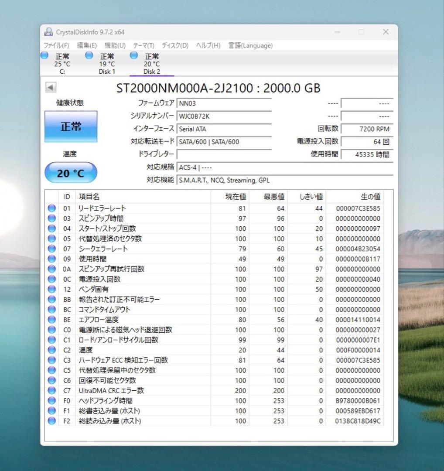
Task: Click the blue status orb for Disk 1
Action: click(x=89, y=55)
